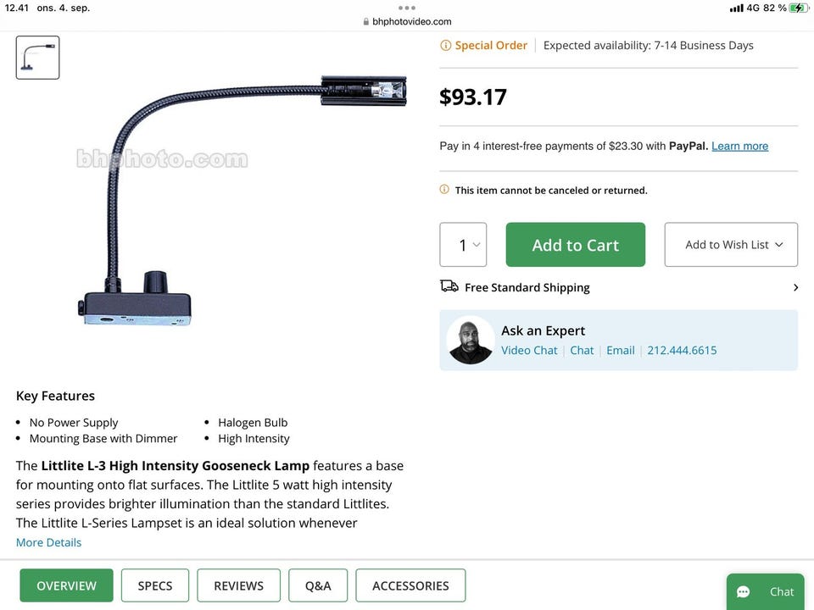Click the cancellation warning info icon
814x610 pixels.
click(x=444, y=190)
